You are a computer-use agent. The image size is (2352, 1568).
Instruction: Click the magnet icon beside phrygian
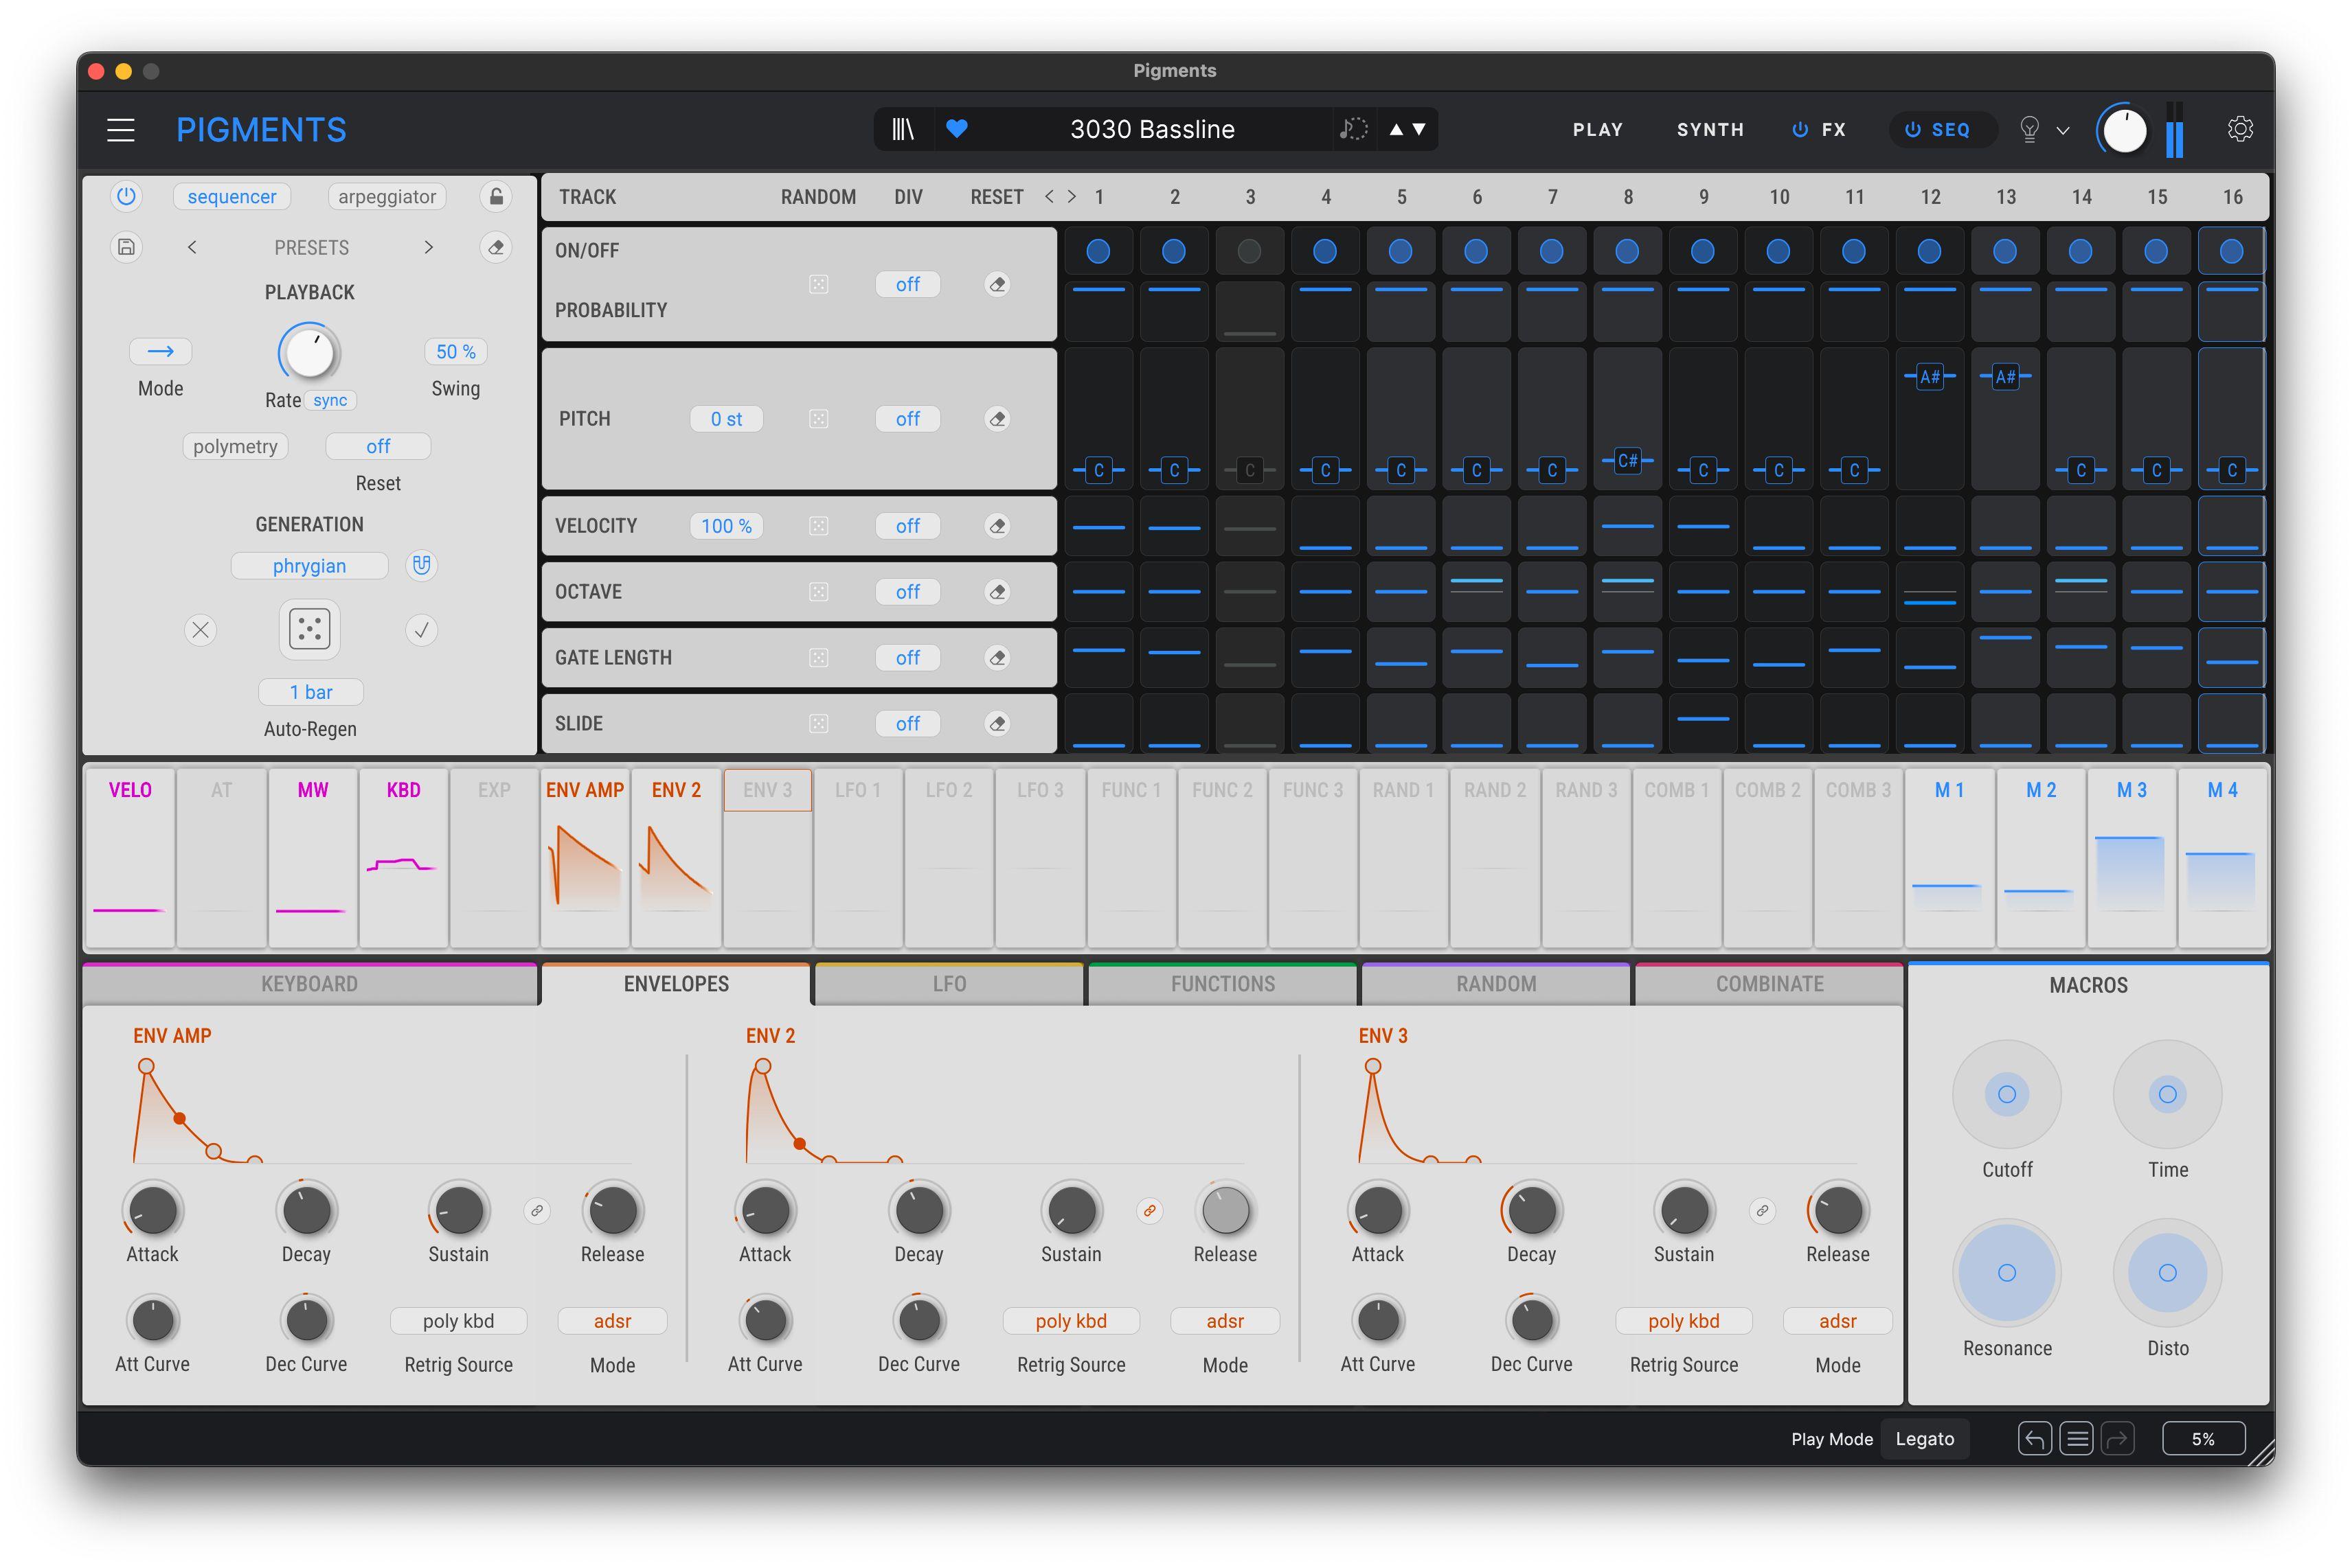pyautogui.click(x=421, y=565)
